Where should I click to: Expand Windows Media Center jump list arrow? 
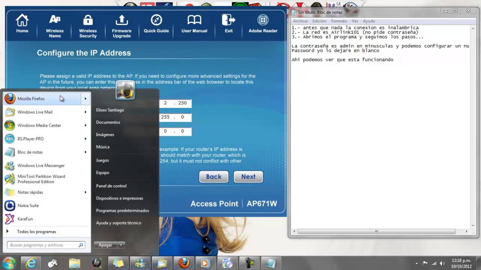[86, 126]
